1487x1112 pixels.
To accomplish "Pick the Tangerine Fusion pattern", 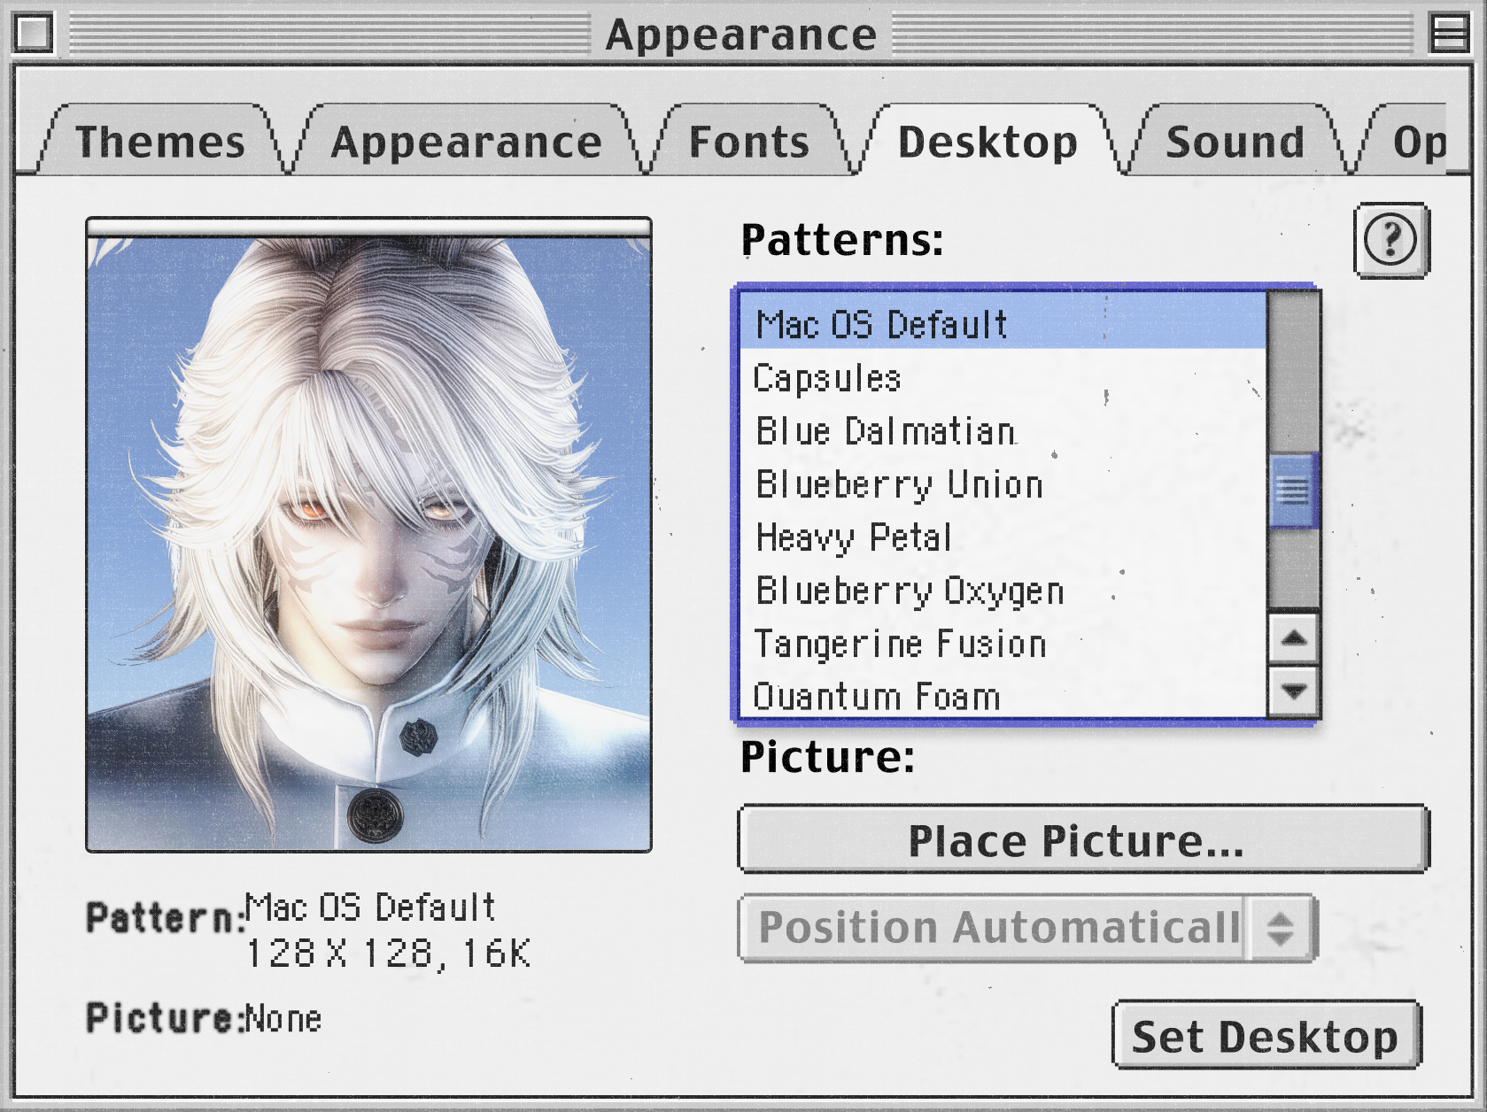I will 1003,643.
